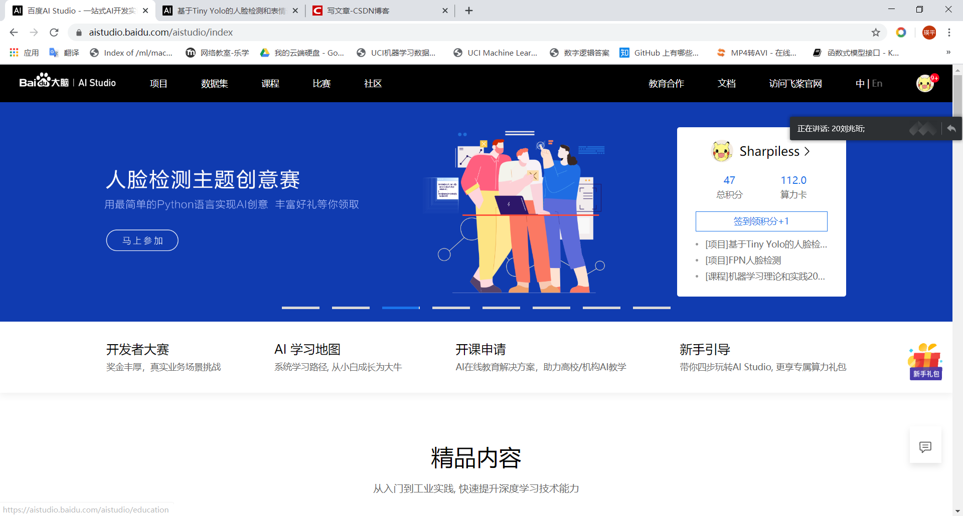Open the 数据集 nav menu
The height and width of the screenshot is (516, 963).
point(214,84)
